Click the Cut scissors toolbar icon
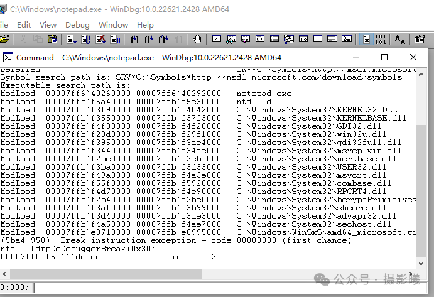The image size is (434, 297). 23,39
